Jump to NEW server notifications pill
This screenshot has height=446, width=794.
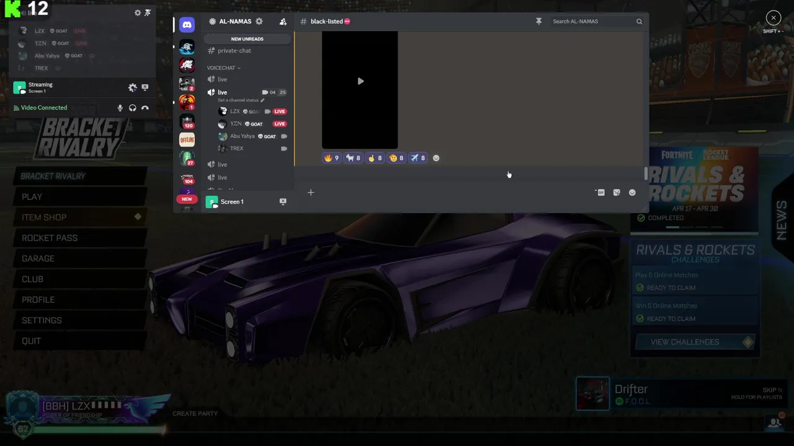(x=187, y=199)
